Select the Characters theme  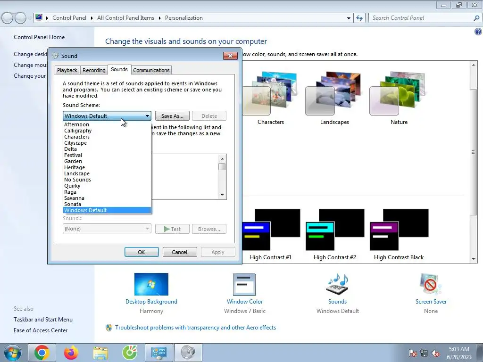(x=270, y=98)
